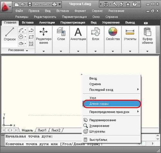Viewport: 161px width, 153px height.
Task: Choose Панорамирование from context menu
Action: (111, 120)
